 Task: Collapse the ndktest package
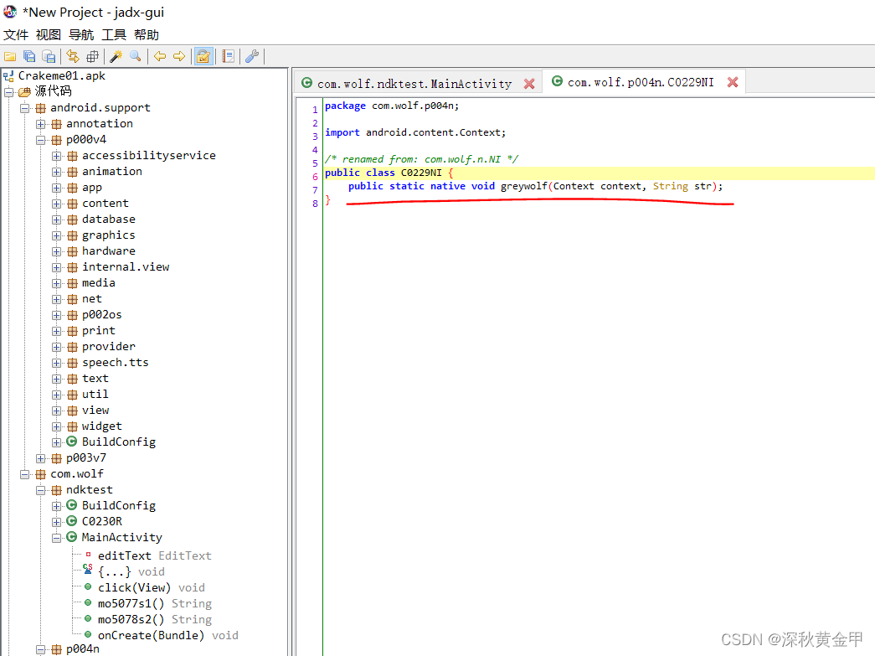coord(41,490)
